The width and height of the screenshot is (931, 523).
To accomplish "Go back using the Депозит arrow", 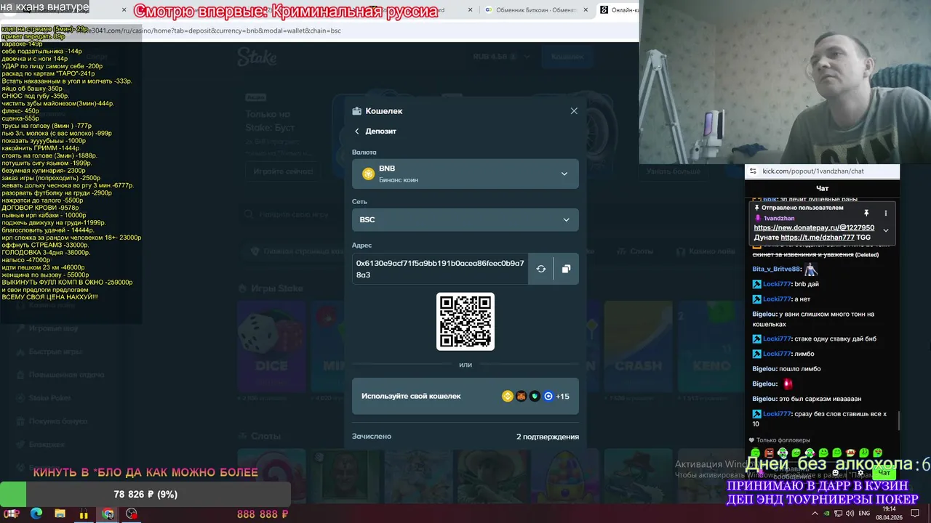I will (357, 131).
